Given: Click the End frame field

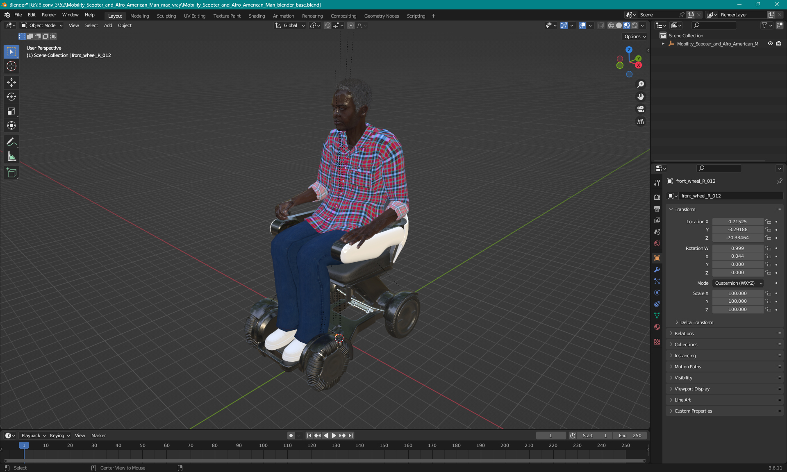Looking at the screenshot, I should (630, 436).
